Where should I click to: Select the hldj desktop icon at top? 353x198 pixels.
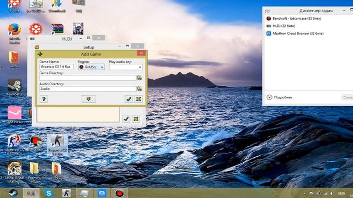[x=79, y=6]
